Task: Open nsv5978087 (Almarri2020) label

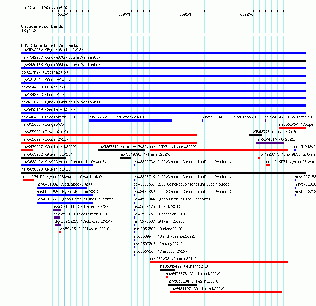Action: [159, 221]
